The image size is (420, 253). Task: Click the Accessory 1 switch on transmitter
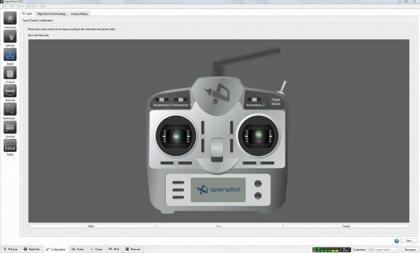181,99
